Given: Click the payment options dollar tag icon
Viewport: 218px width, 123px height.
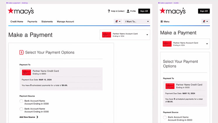Looking at the screenshot, I should tap(22, 52).
